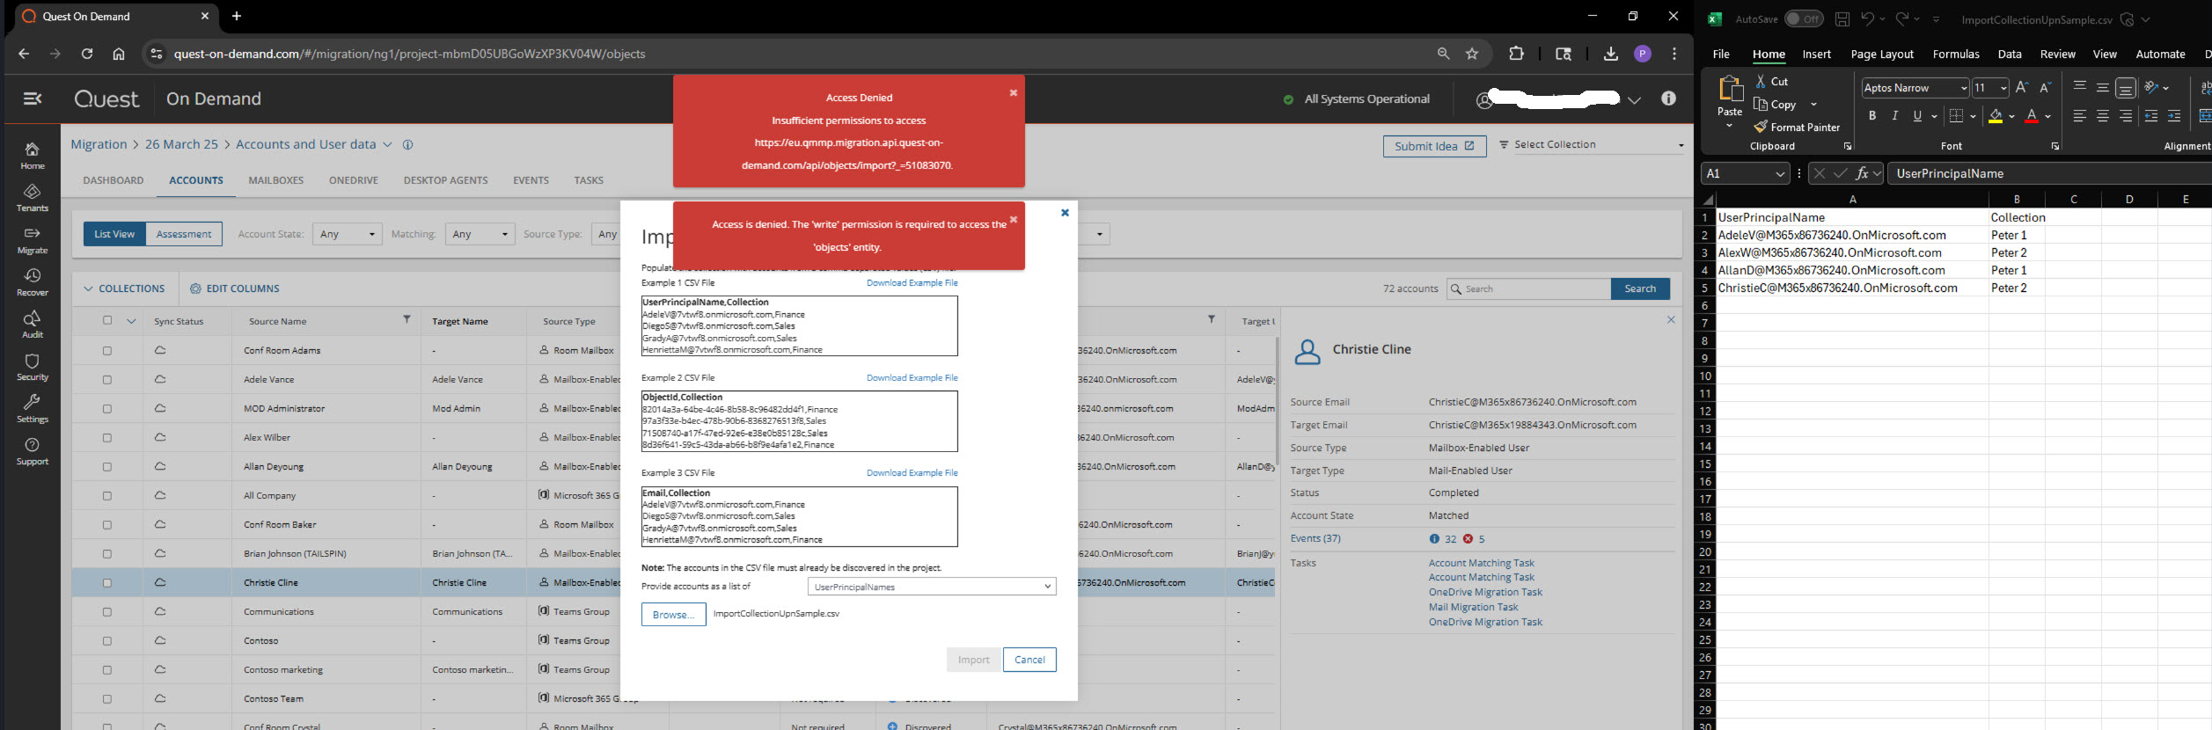Expand COLLECTIONS section

124,288
